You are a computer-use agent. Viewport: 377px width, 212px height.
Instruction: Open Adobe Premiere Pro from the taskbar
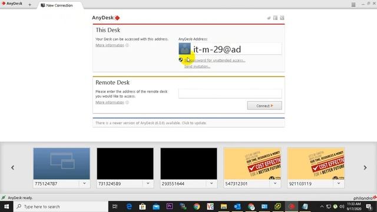tap(170, 207)
